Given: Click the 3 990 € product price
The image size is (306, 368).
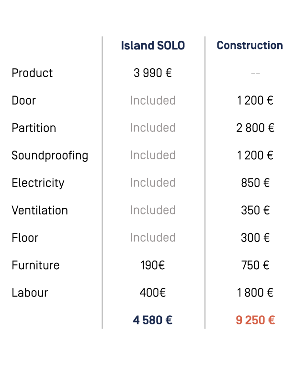Looking at the screenshot, I should pyautogui.click(x=153, y=73).
